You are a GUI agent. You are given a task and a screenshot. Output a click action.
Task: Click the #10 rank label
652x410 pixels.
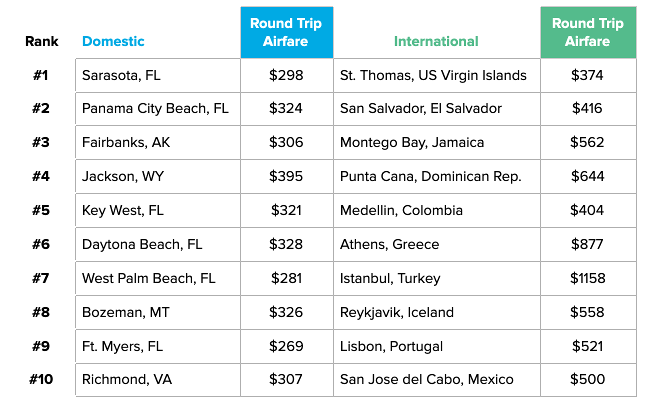click(41, 379)
